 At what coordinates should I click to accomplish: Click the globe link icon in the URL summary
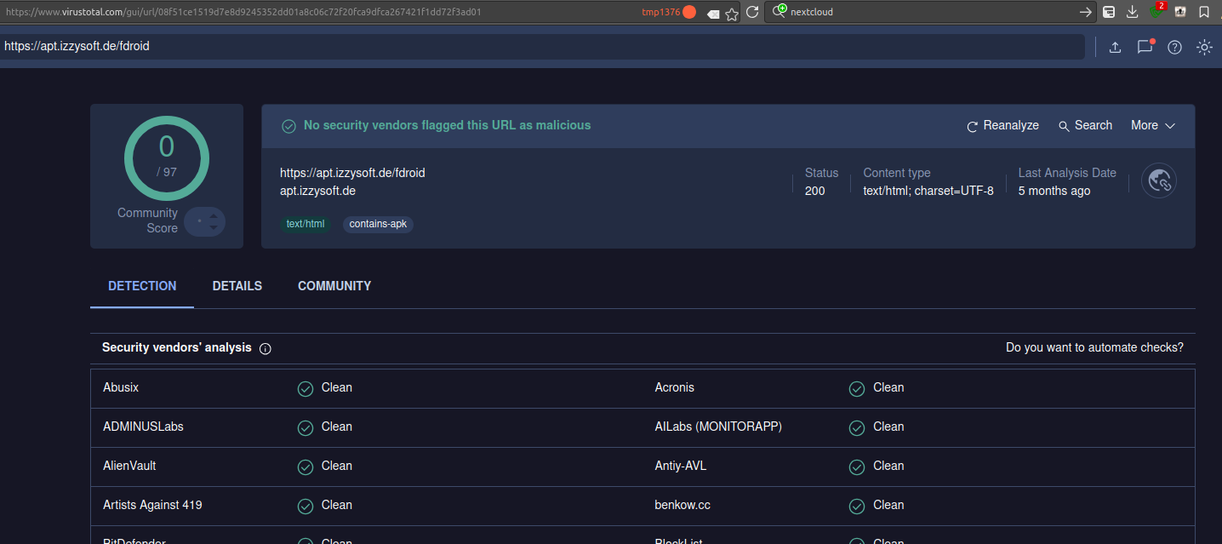(1159, 180)
